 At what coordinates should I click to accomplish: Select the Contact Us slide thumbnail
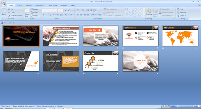pos(100,61)
